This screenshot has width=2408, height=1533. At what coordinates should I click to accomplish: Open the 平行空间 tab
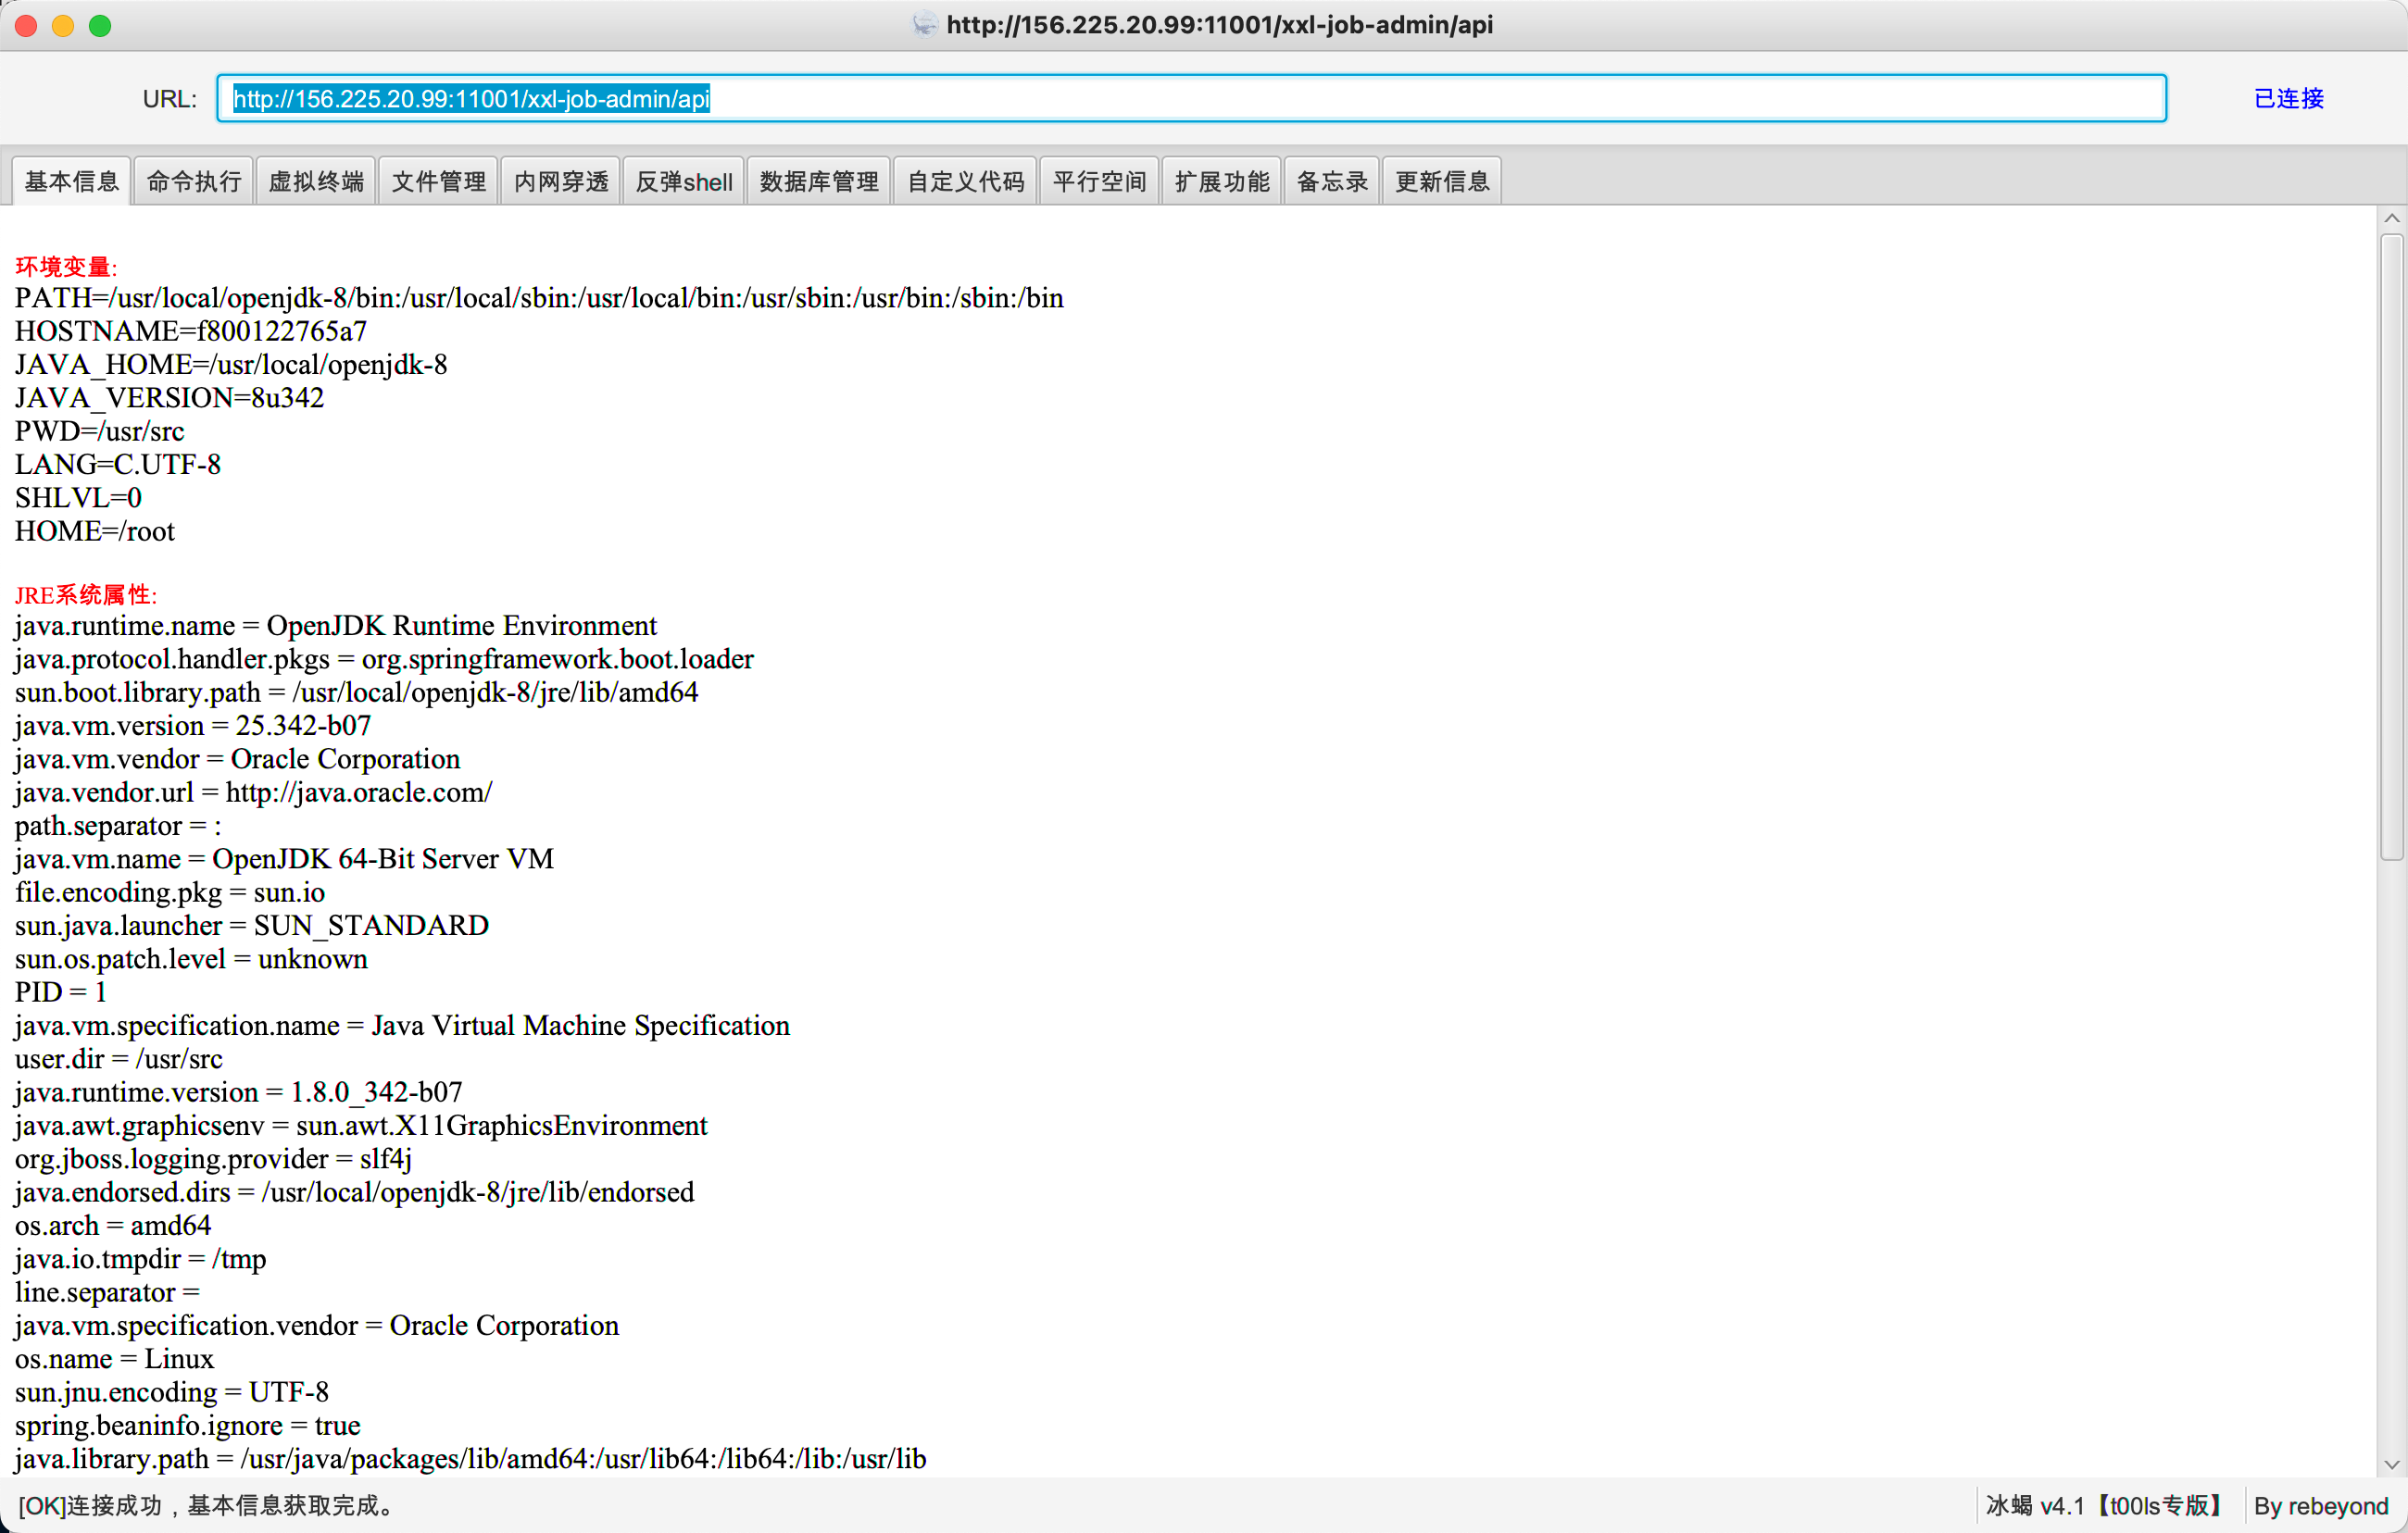pos(1099,181)
